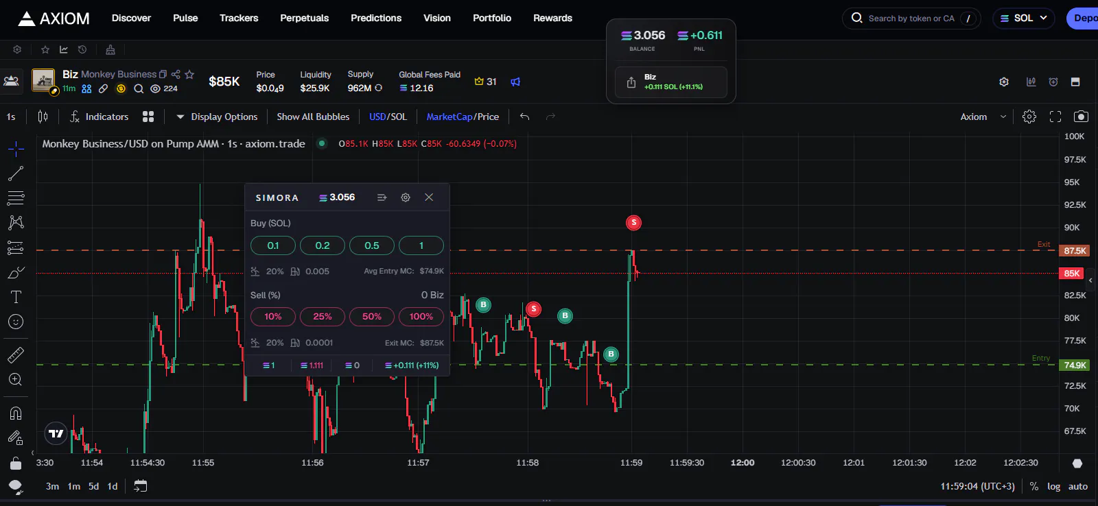Open the Fibonacci retracement tool
1098x506 pixels.
pyautogui.click(x=16, y=198)
